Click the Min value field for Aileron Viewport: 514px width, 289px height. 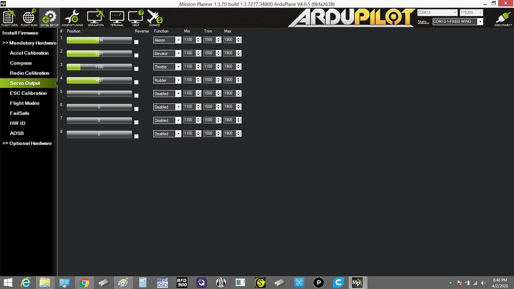click(188, 40)
